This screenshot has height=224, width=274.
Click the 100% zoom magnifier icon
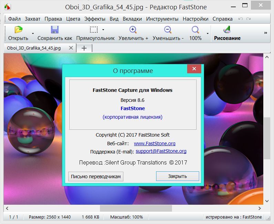pyautogui.click(x=195, y=30)
